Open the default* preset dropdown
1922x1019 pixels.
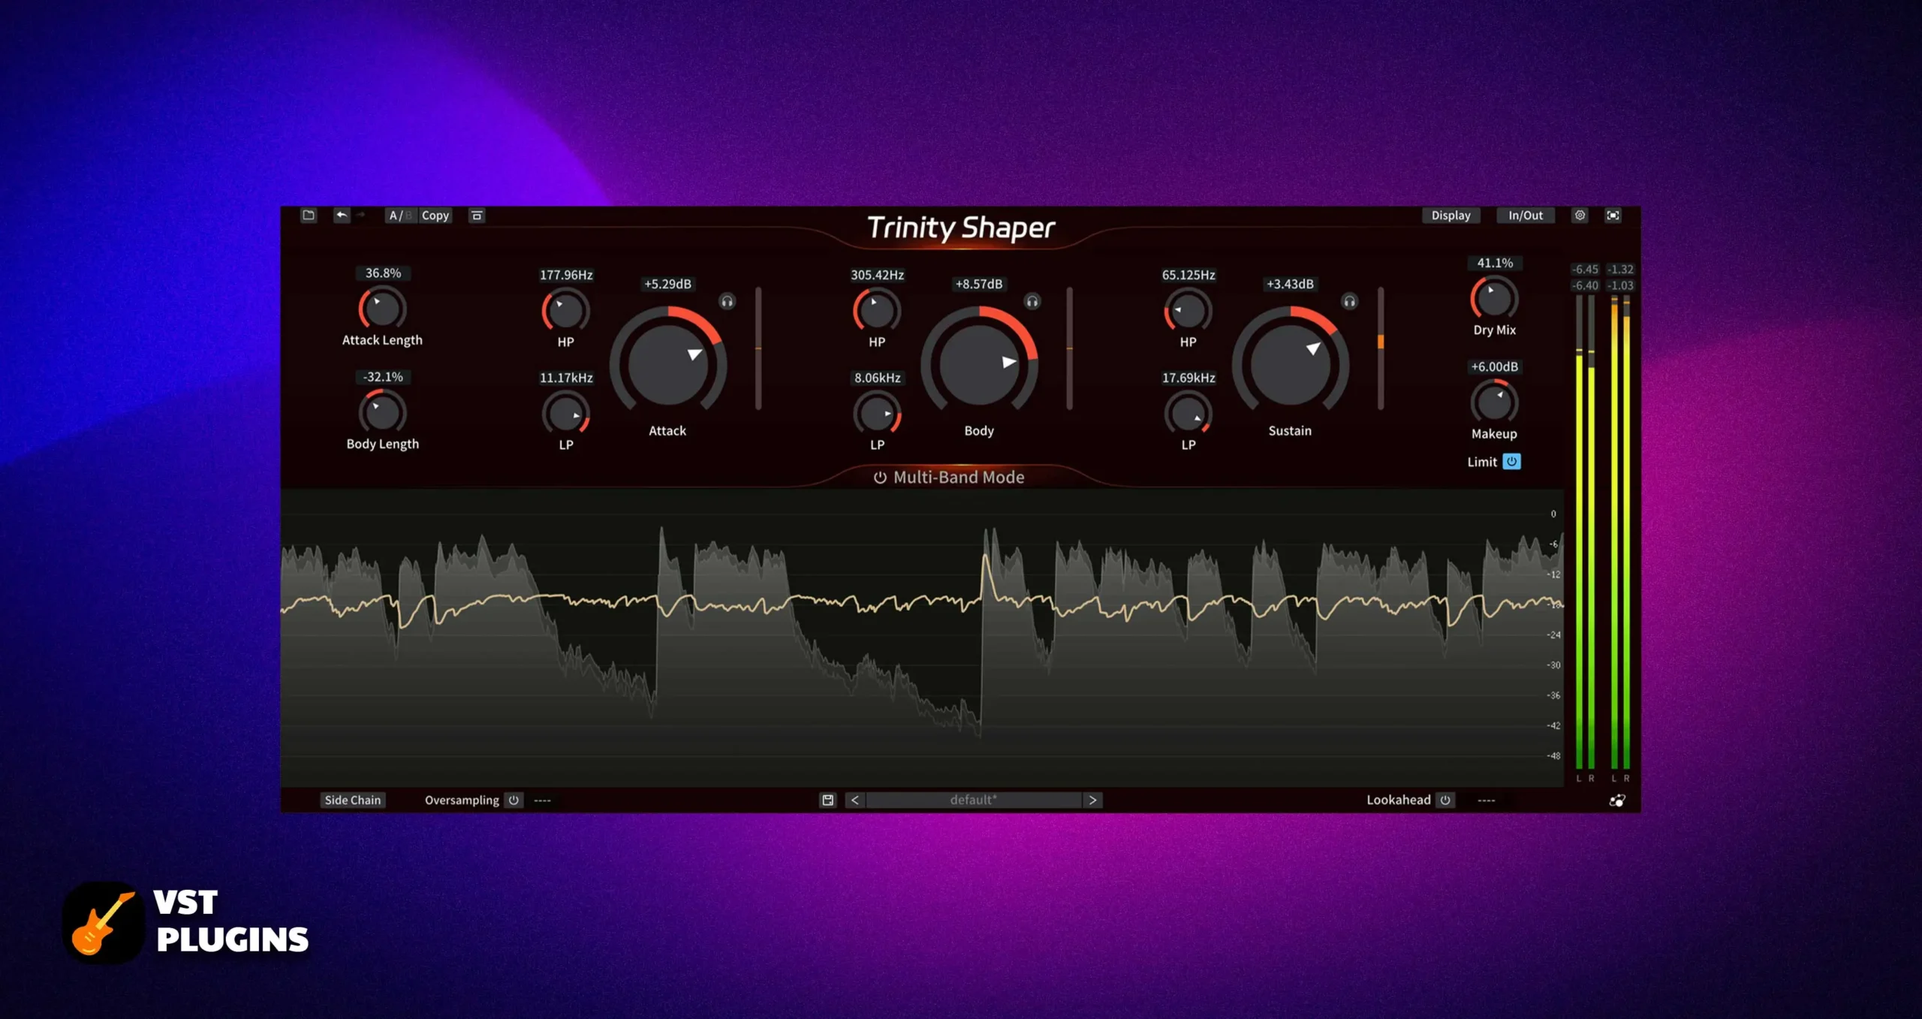pyautogui.click(x=973, y=800)
